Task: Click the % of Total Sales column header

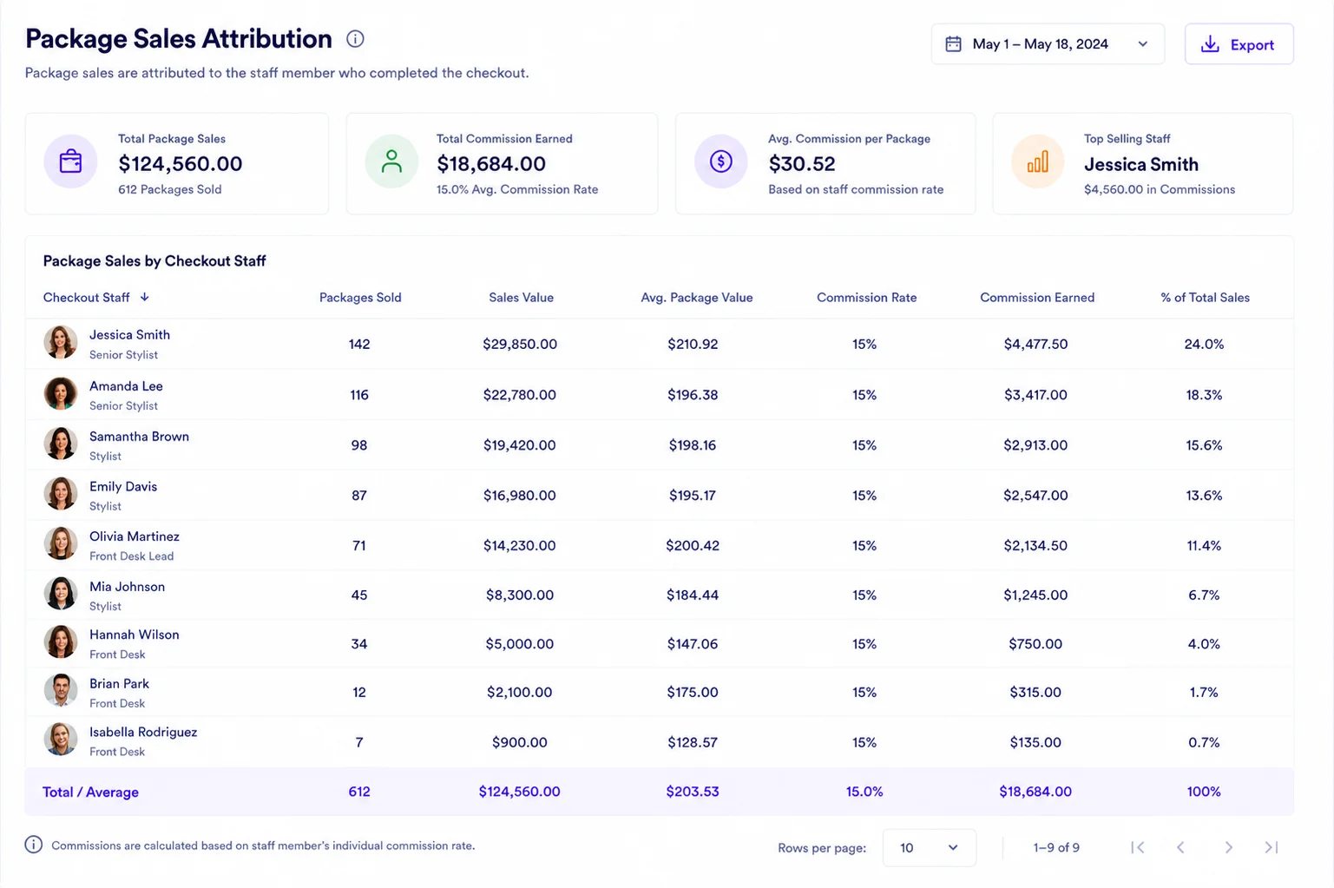Action: tap(1205, 298)
